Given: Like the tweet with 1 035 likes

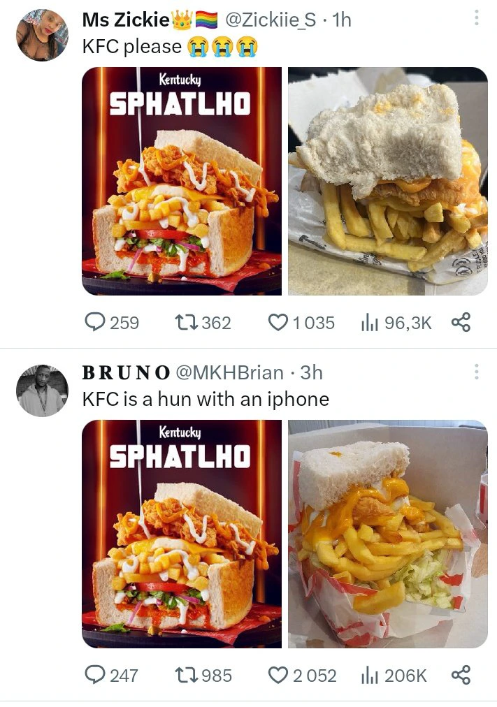Looking at the screenshot, I should [301, 323].
